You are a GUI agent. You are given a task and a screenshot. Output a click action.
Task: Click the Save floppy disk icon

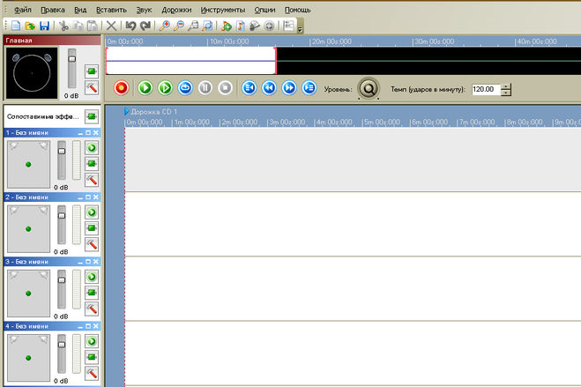click(43, 26)
